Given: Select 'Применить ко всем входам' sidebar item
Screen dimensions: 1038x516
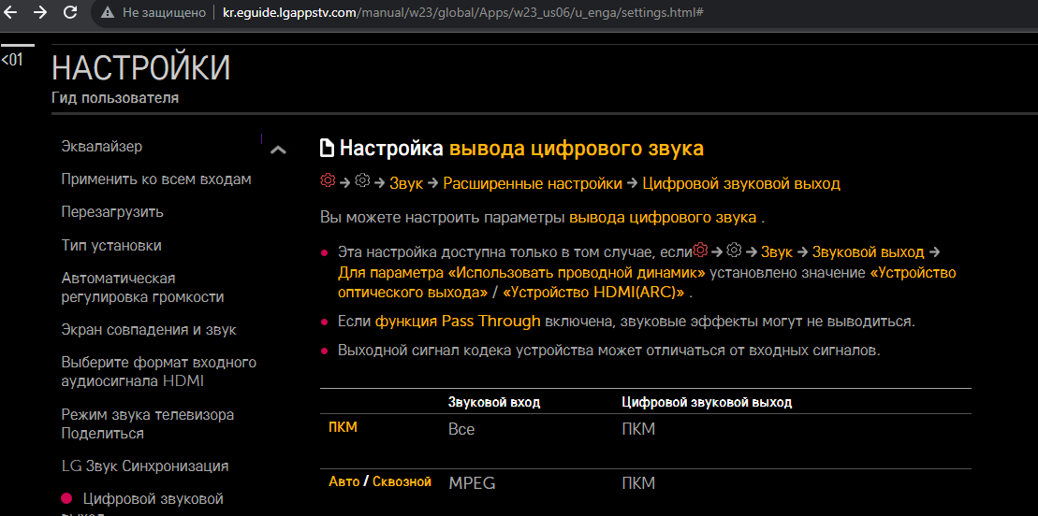Looking at the screenshot, I should pos(156,179).
